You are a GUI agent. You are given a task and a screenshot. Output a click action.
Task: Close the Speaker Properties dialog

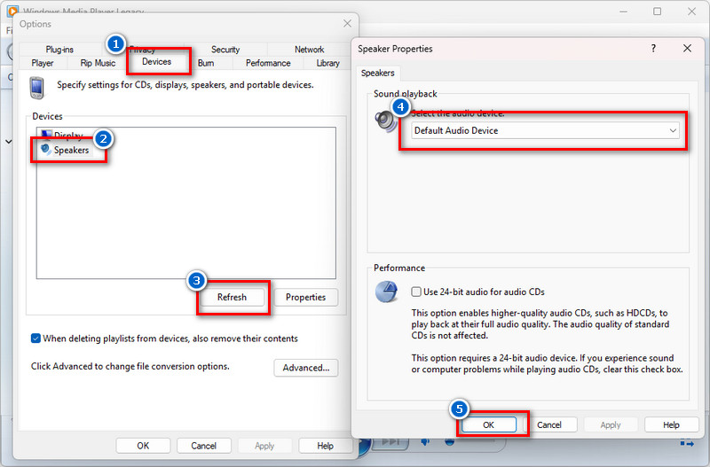pos(687,49)
